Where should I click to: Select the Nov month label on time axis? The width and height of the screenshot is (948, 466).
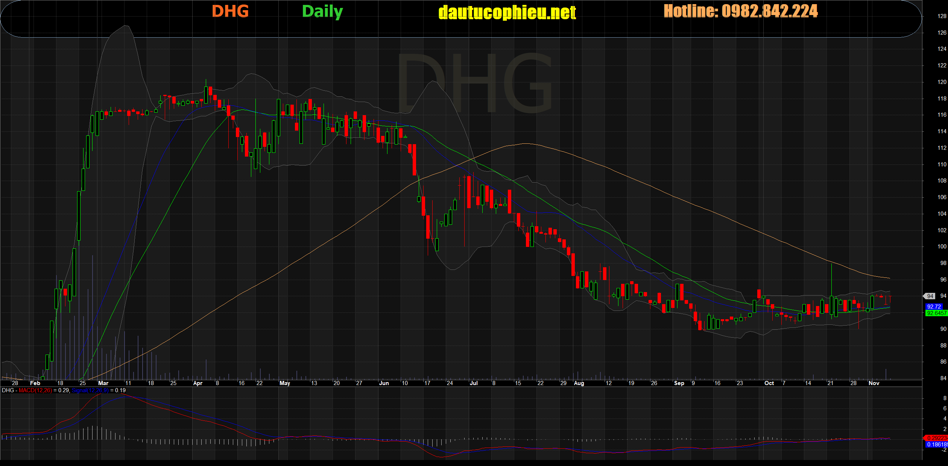click(874, 383)
